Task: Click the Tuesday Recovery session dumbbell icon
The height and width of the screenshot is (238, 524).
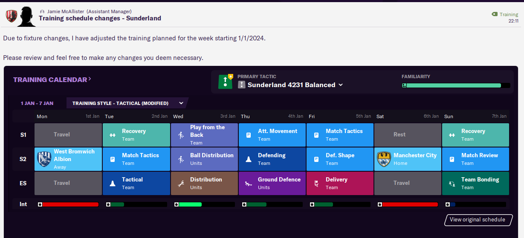Action: (x=113, y=135)
